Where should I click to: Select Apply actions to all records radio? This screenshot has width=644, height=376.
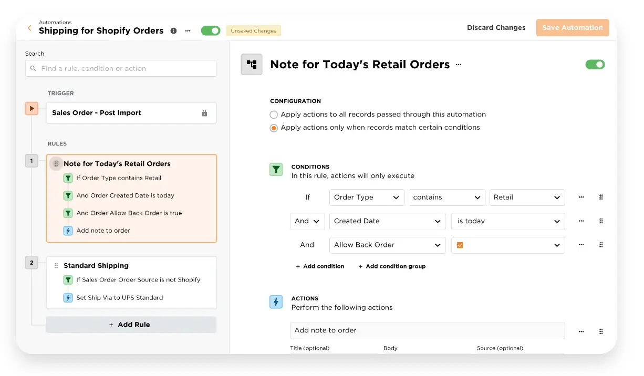274,114
